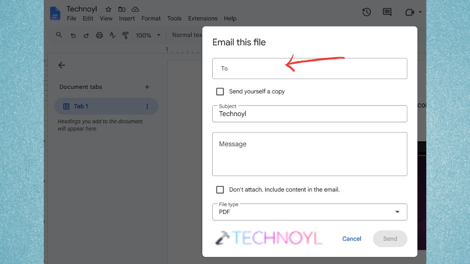Open the Normal text style dropdown
The width and height of the screenshot is (470, 264).
(x=187, y=35)
